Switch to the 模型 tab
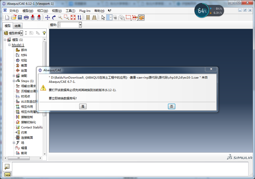 pyautogui.click(x=7, y=26)
